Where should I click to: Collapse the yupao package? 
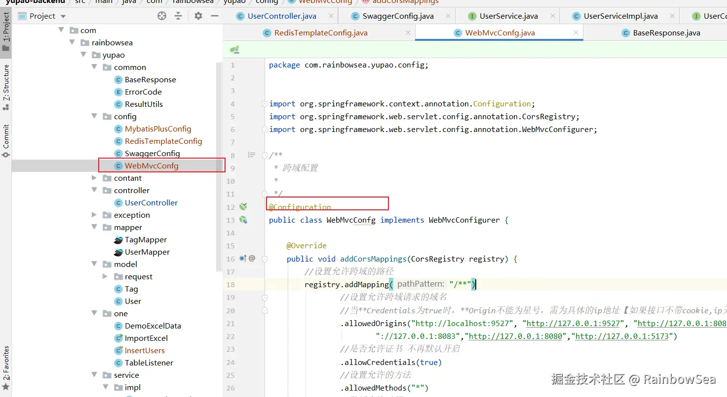click(x=83, y=55)
